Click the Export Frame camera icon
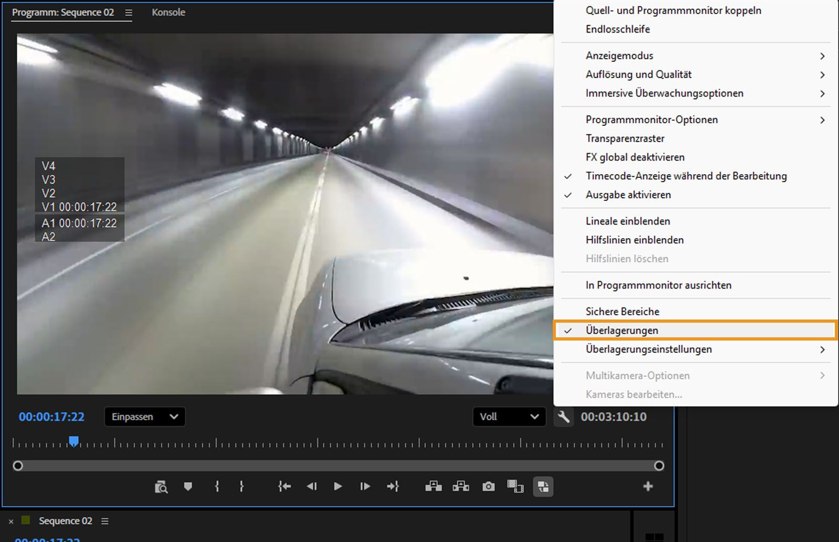The height and width of the screenshot is (542, 839). (488, 486)
